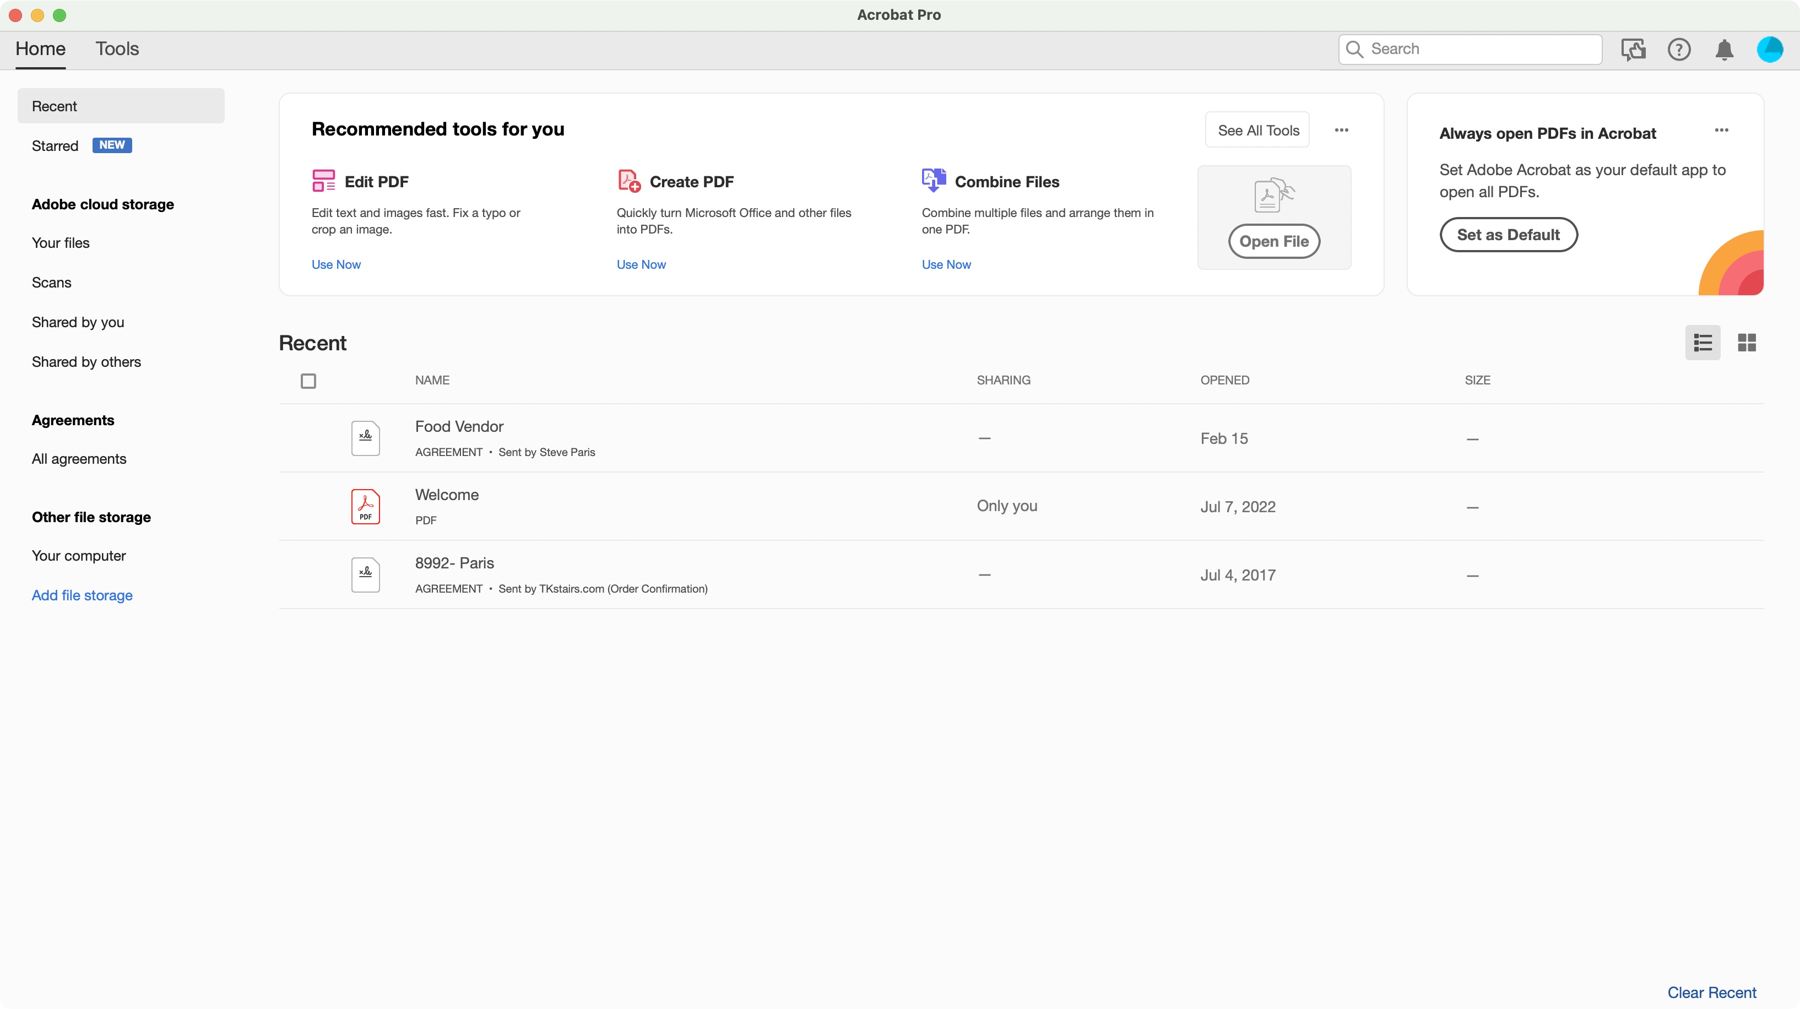Select the Home tab
The height and width of the screenshot is (1009, 1800).
tap(41, 50)
